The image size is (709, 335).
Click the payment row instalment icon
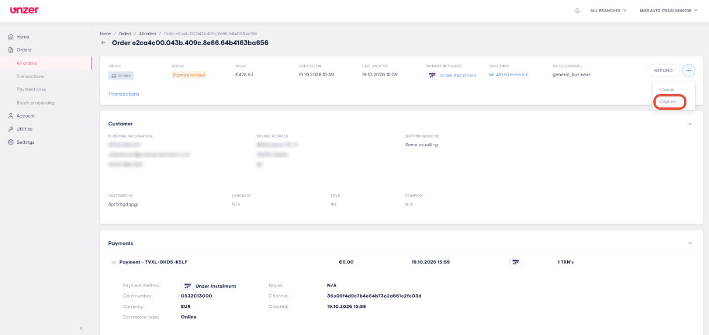click(x=516, y=262)
